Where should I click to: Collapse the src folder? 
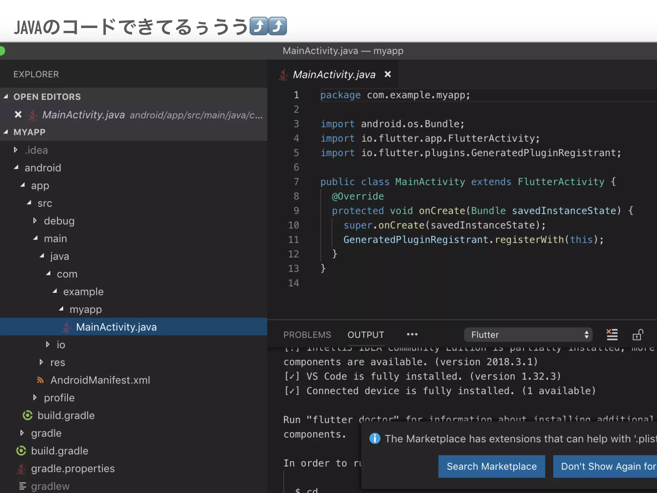[x=29, y=203]
